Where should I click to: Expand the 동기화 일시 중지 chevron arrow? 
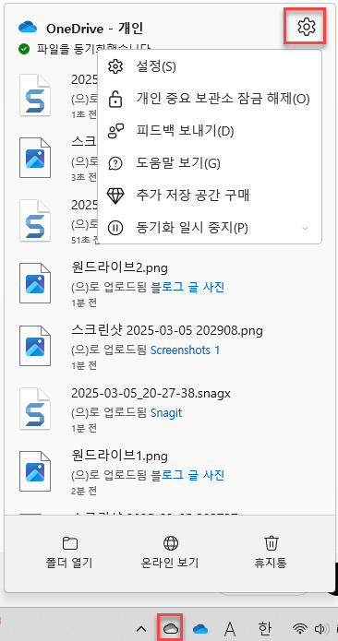coord(305,228)
